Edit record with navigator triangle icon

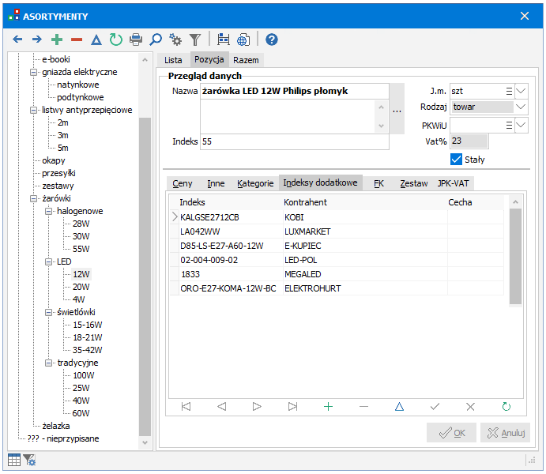coord(399,406)
